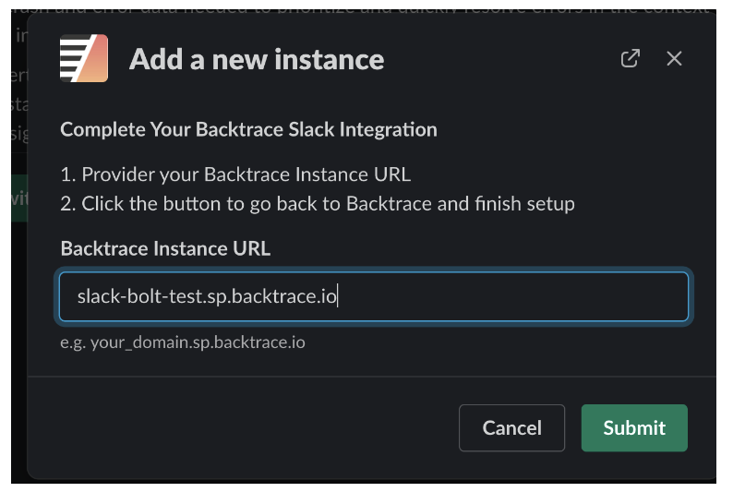Click empty header space right of title

(499, 59)
